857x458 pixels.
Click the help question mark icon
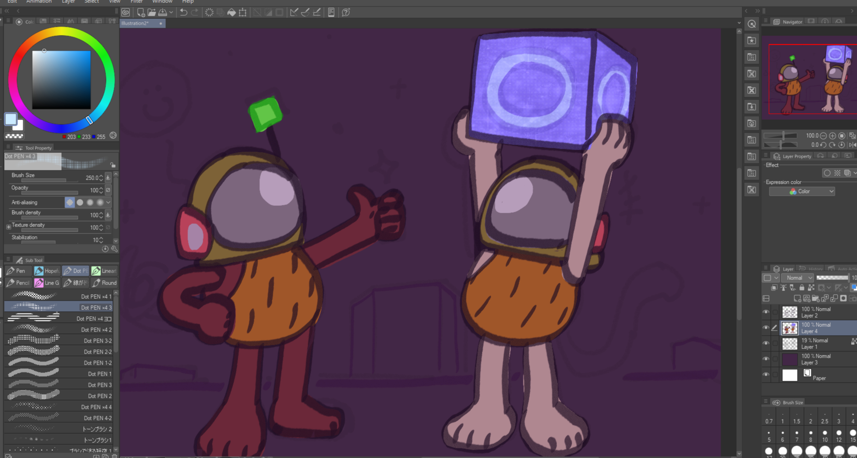pos(346,12)
